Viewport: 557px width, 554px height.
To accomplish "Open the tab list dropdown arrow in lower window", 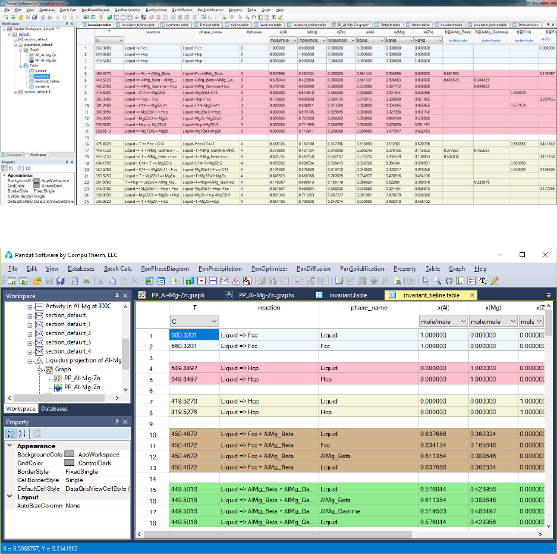I will 549,295.
